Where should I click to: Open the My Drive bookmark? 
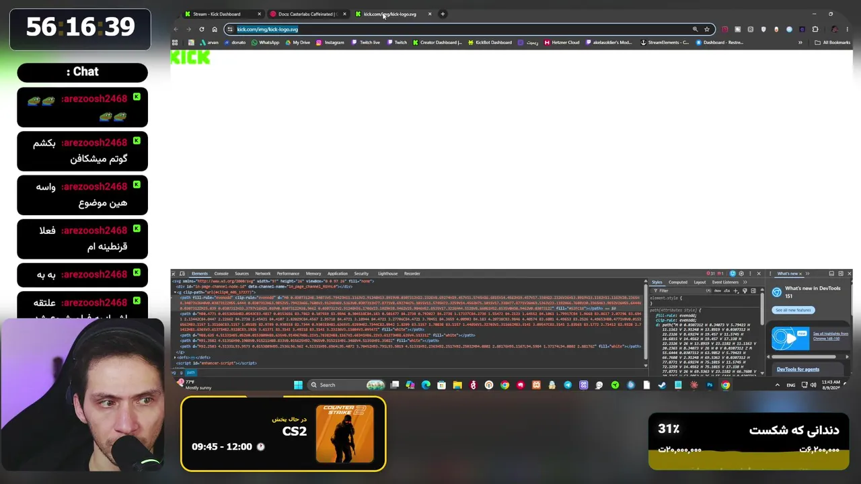click(x=297, y=42)
